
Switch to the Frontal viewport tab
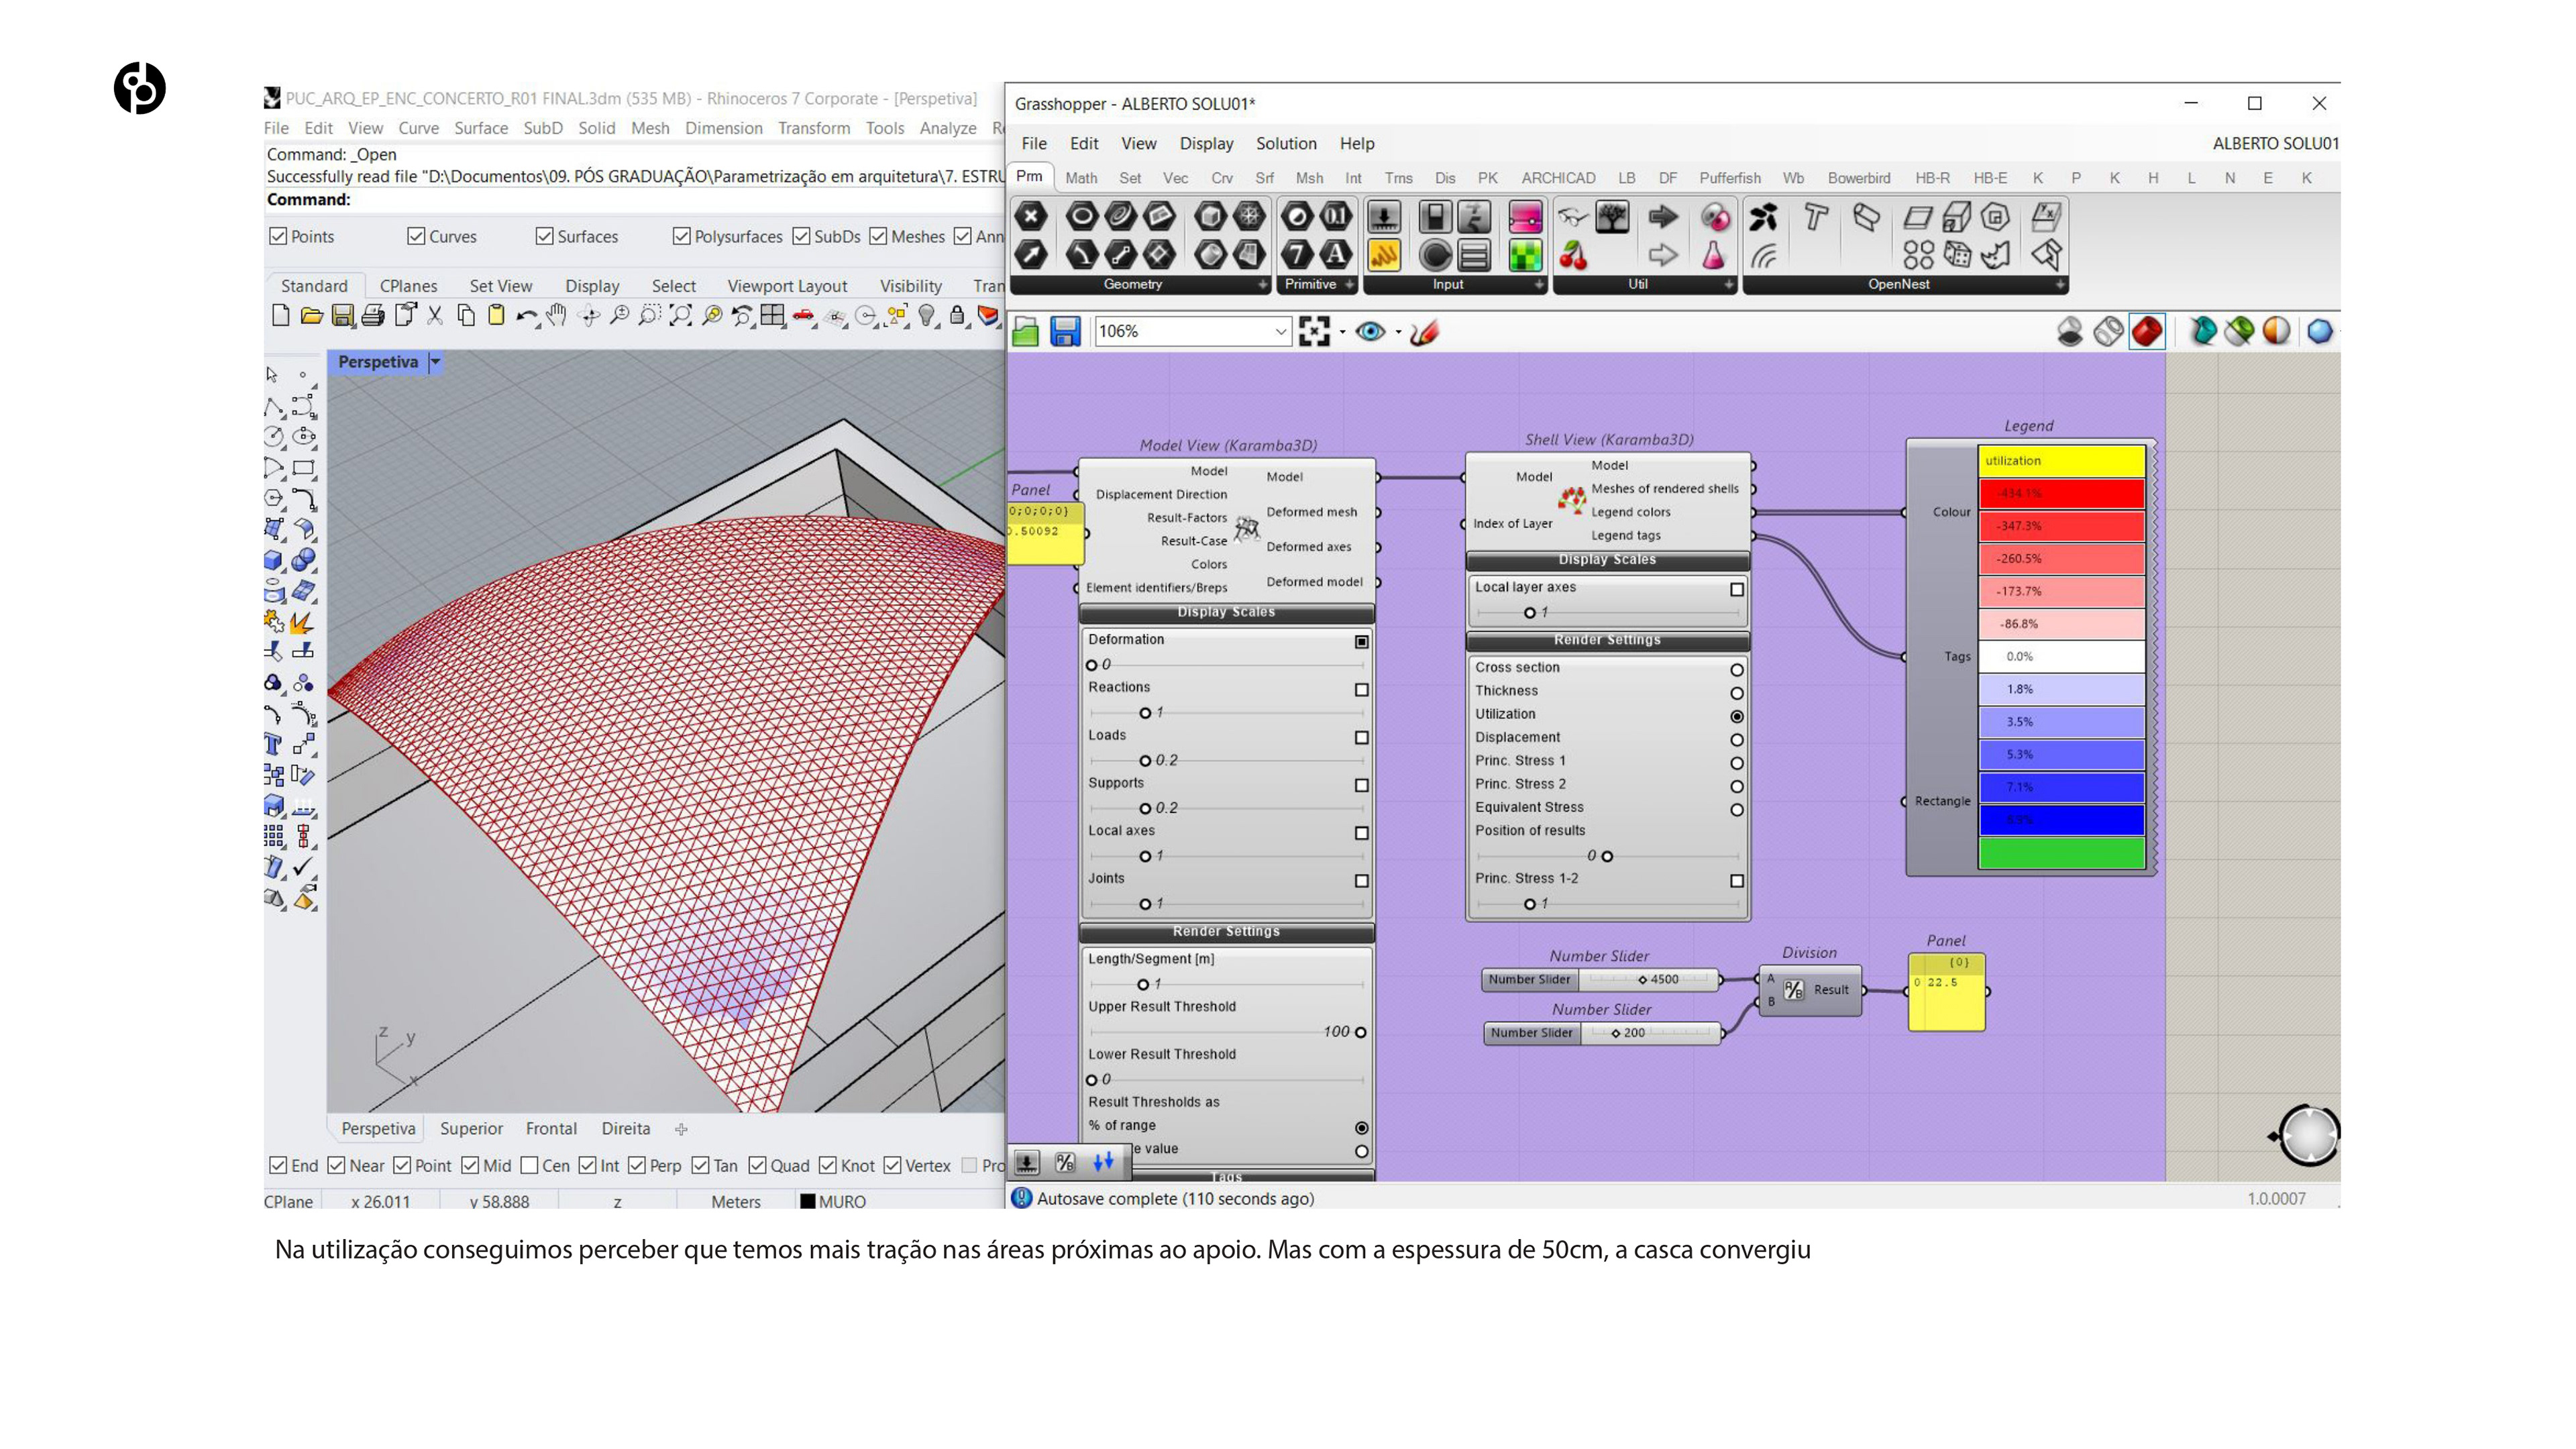coord(551,1128)
